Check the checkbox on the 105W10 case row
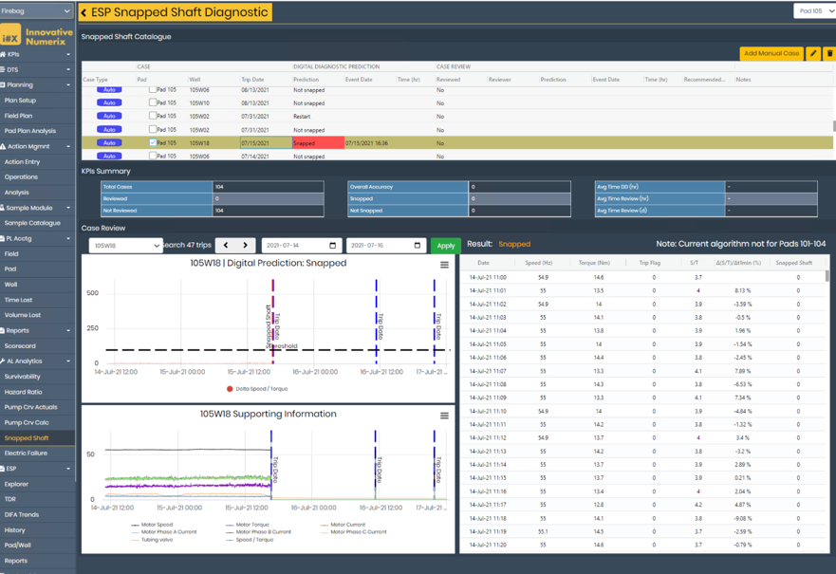This screenshot has width=836, height=574. [153, 103]
